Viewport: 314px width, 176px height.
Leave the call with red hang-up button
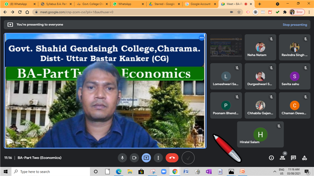[172, 158]
